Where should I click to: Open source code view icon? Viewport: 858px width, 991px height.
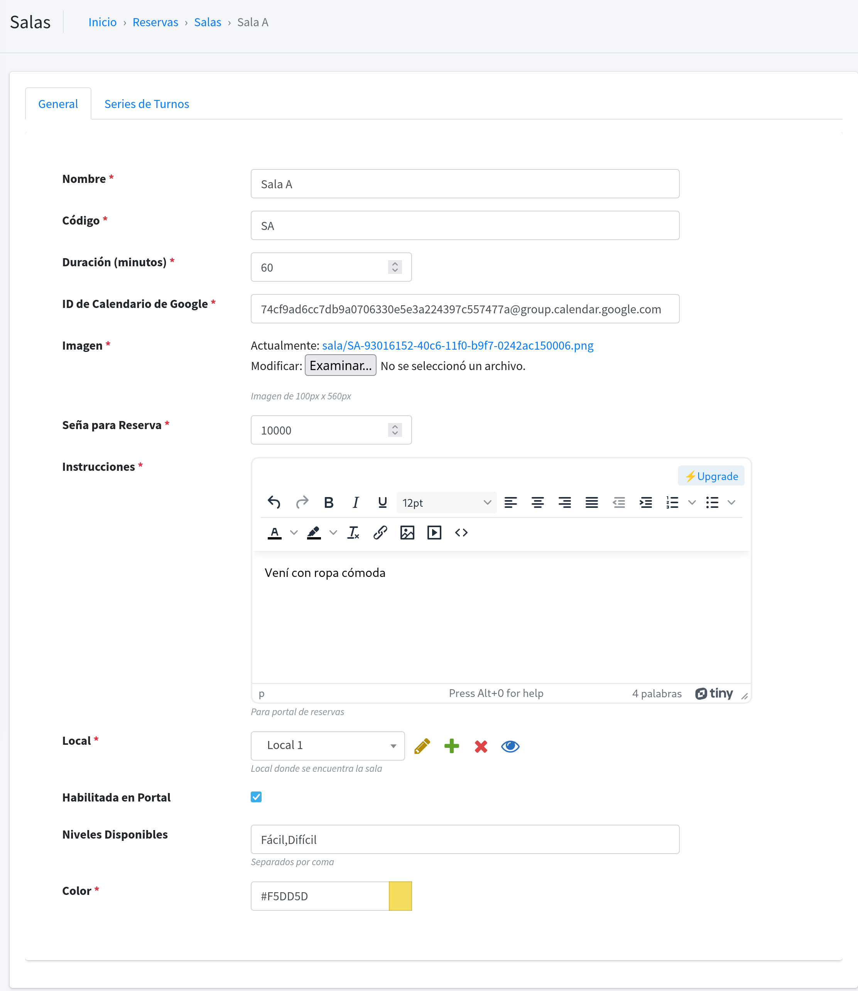[461, 533]
